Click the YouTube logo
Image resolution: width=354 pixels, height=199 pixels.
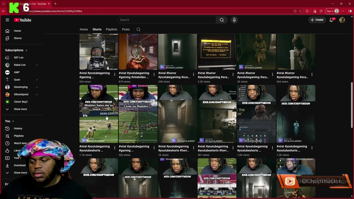click(x=23, y=20)
